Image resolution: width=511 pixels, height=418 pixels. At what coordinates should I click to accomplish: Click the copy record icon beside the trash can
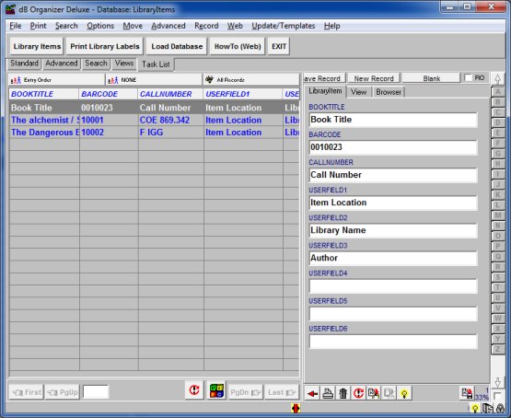click(374, 393)
